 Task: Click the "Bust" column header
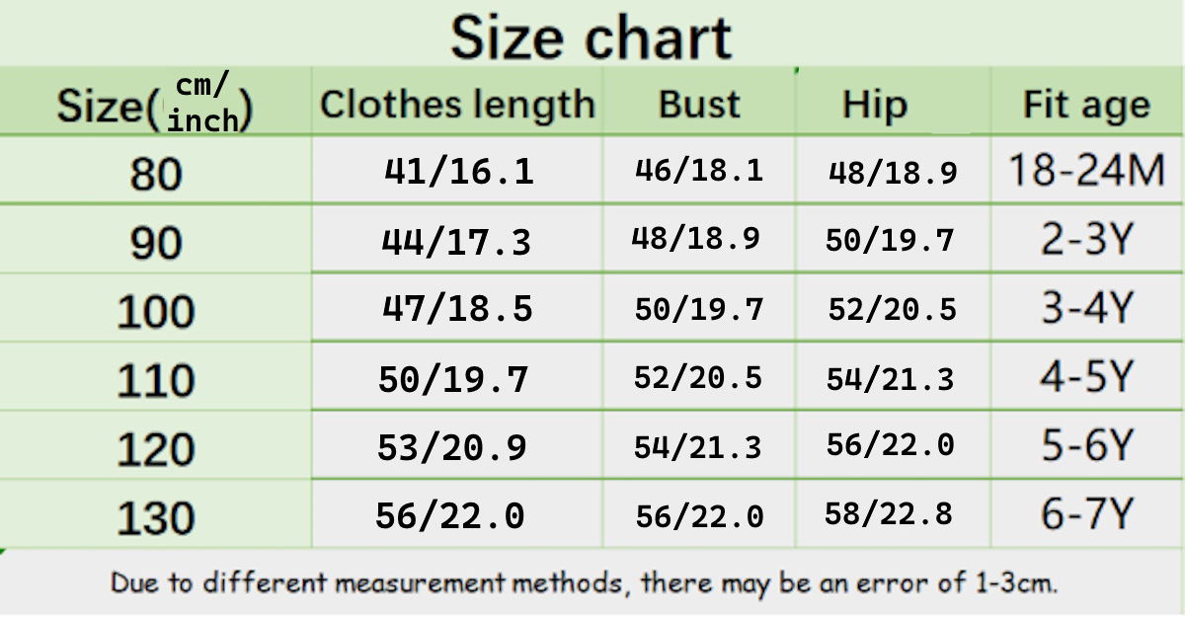(699, 104)
